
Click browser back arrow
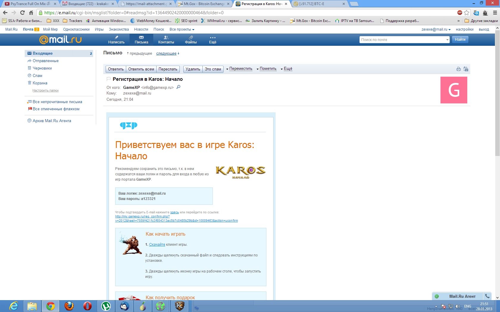pos(5,13)
